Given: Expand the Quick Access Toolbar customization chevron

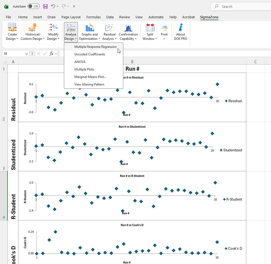Looking at the screenshot, I should coord(74,6).
